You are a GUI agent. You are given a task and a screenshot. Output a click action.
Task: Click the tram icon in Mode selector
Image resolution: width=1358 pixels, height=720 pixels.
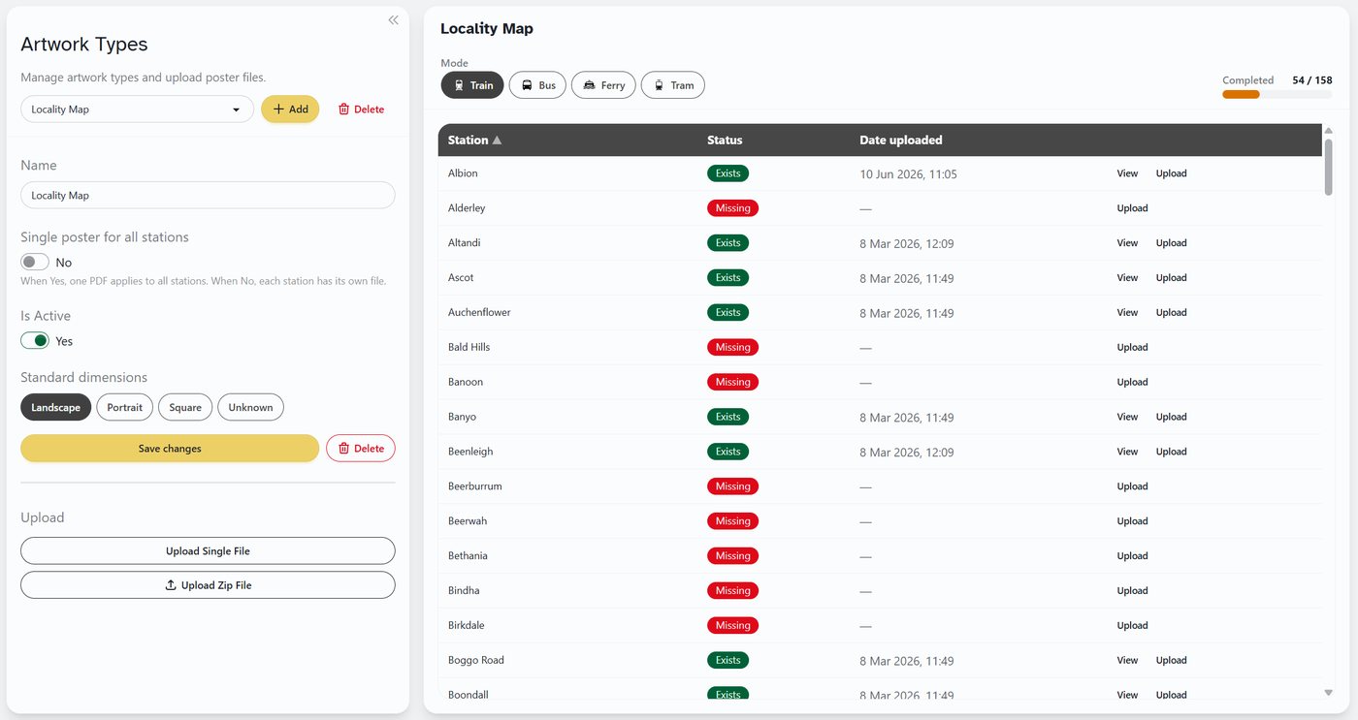pos(659,85)
